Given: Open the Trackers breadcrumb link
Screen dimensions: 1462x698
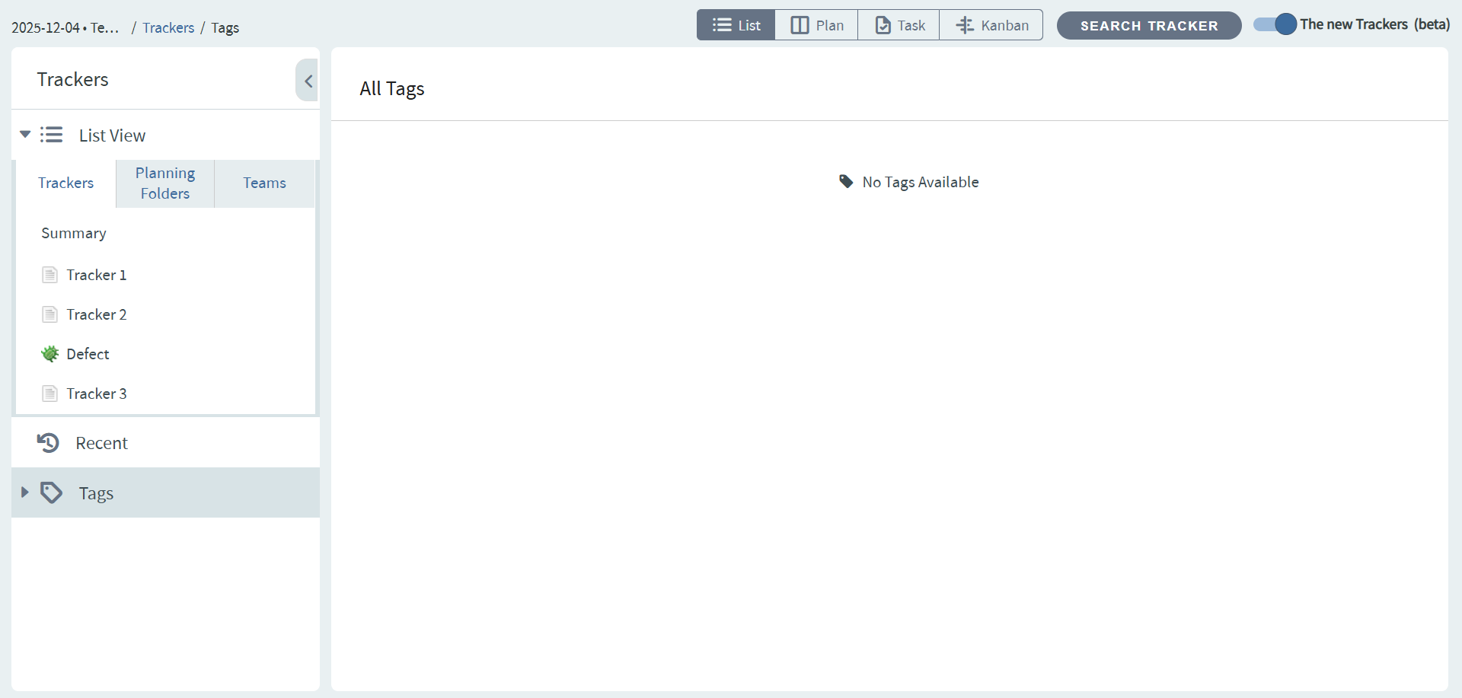Looking at the screenshot, I should [168, 28].
